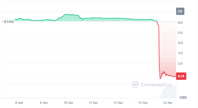Viewport: 198px width, 108px height.
Task: Click the 5.0 price axis label
Action: point(180,33)
